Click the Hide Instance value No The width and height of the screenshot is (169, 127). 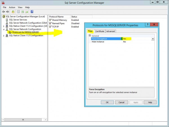tap(124, 42)
